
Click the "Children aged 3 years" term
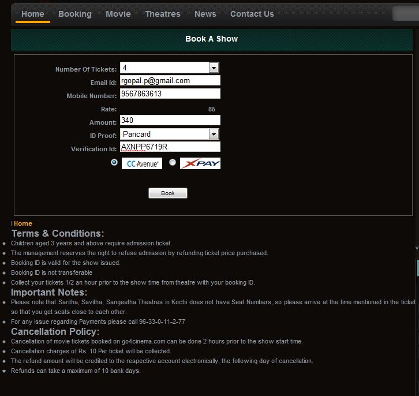click(91, 243)
